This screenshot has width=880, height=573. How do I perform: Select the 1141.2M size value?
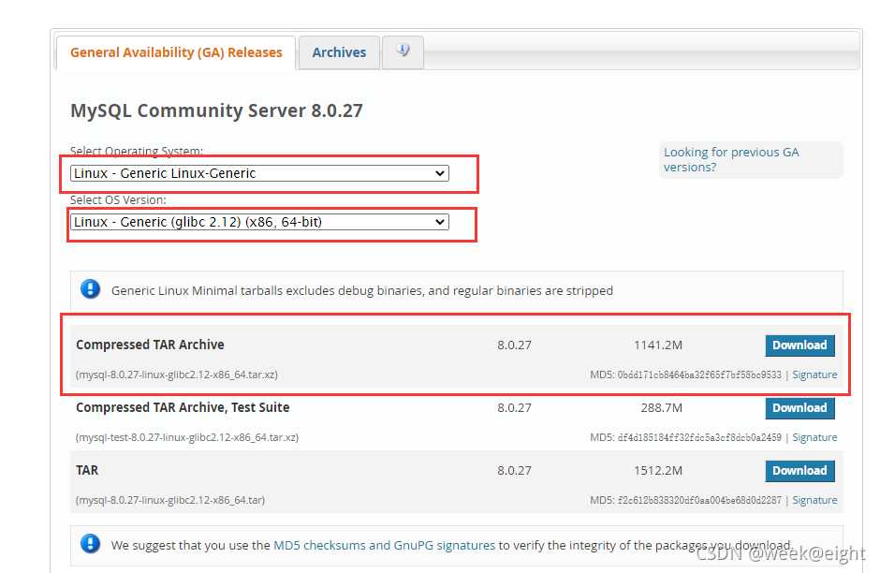658,345
